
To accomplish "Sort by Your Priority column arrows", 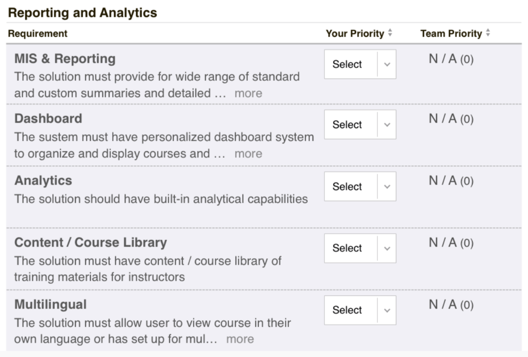I will [x=390, y=33].
